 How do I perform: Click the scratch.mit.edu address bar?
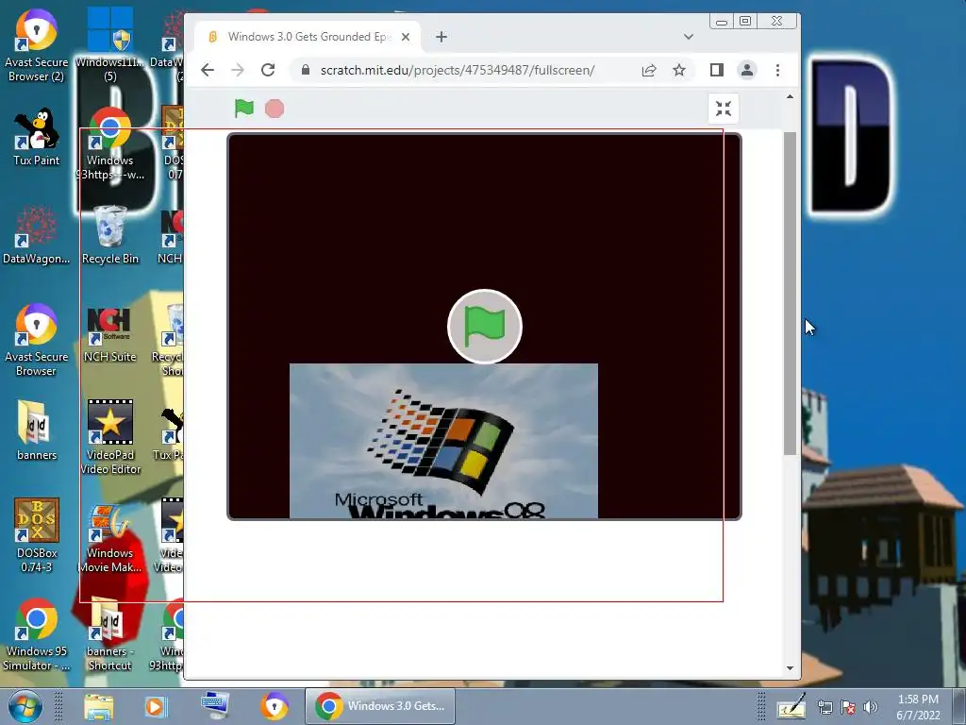click(458, 70)
